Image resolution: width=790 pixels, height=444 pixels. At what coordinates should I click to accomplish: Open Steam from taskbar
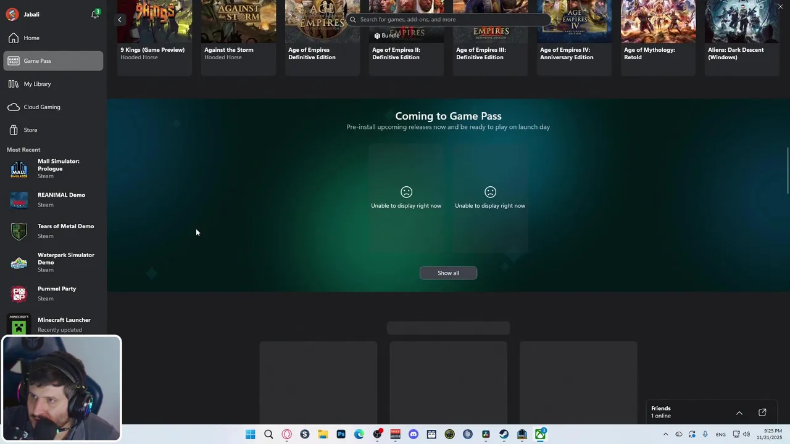tap(504, 434)
